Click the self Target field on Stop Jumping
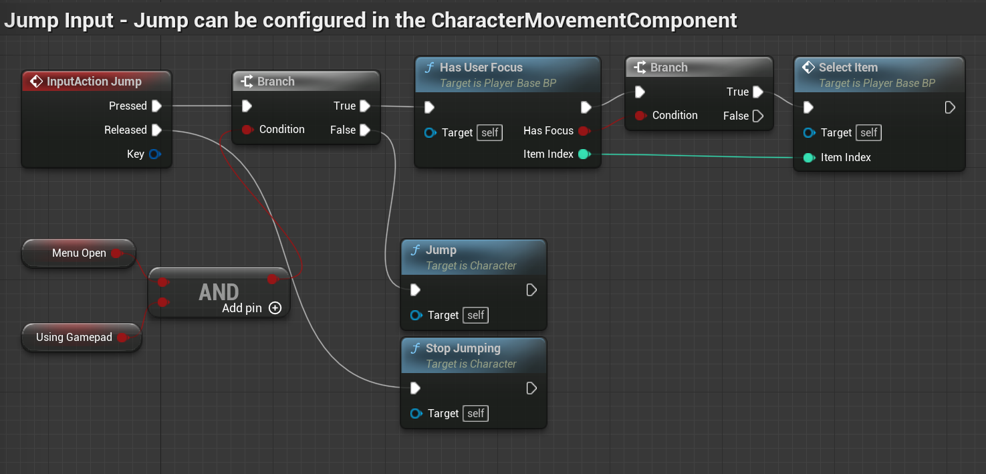 click(x=475, y=413)
